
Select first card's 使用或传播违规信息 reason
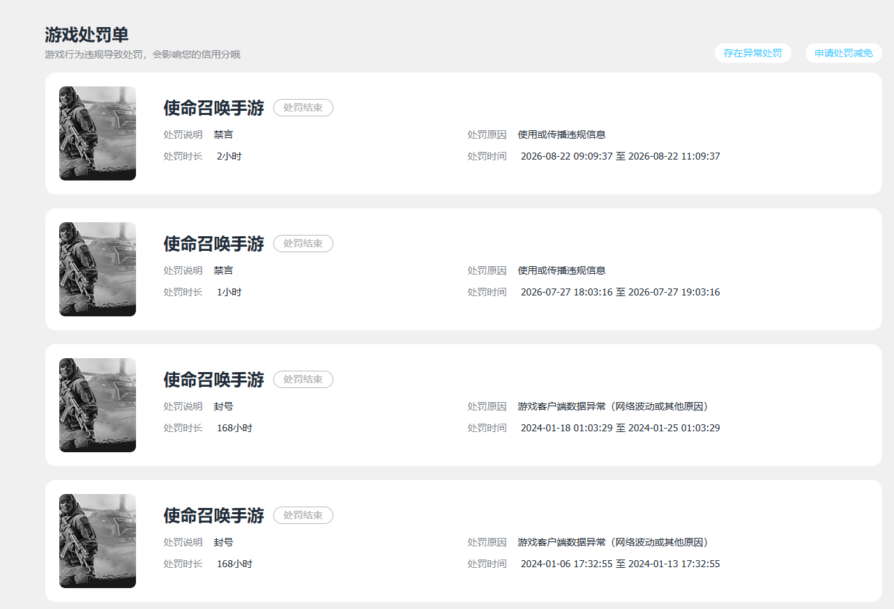point(561,134)
